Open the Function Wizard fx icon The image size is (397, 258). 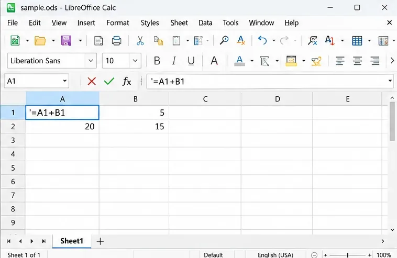(127, 82)
